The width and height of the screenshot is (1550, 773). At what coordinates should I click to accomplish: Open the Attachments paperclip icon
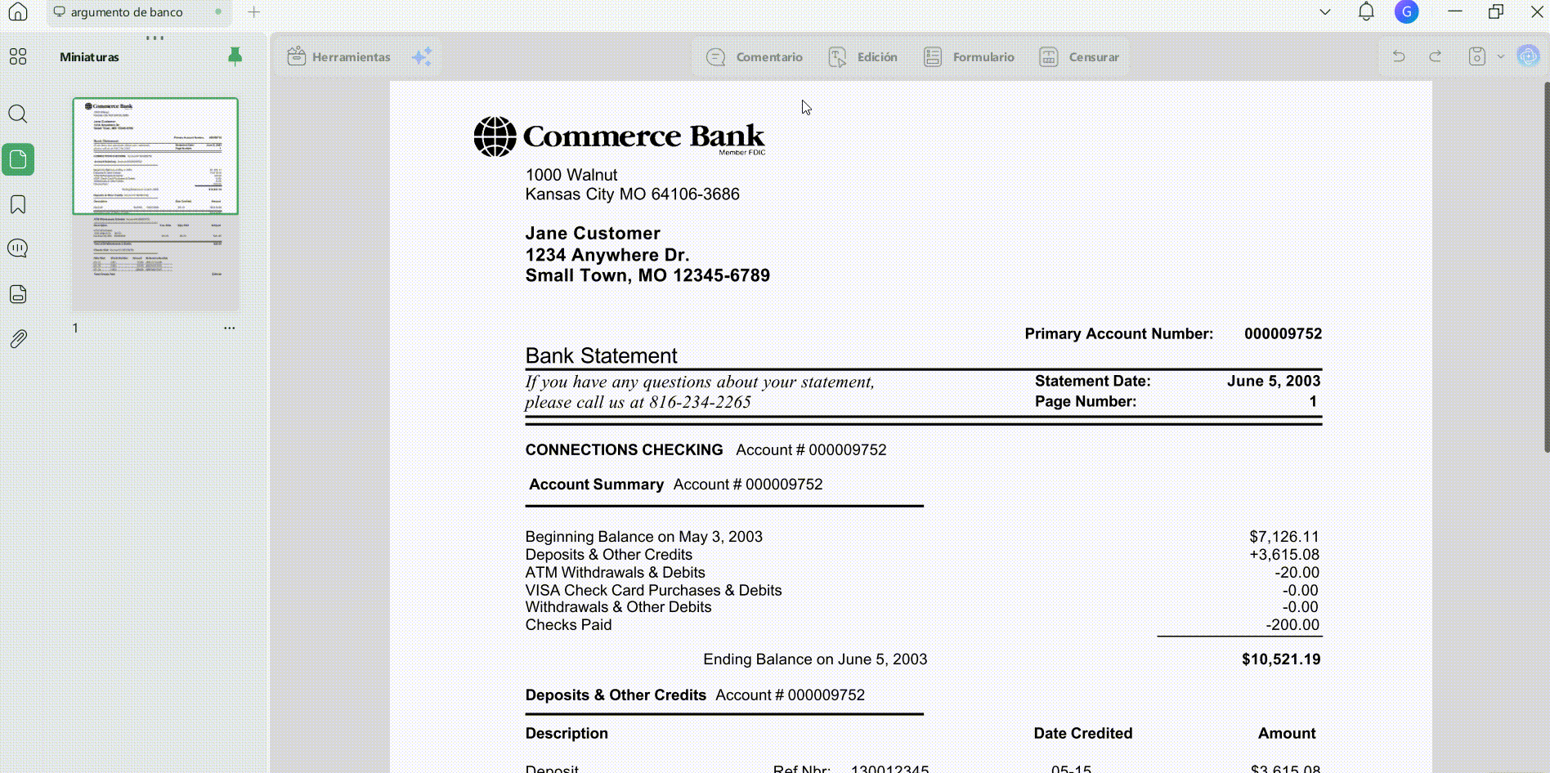pos(18,338)
